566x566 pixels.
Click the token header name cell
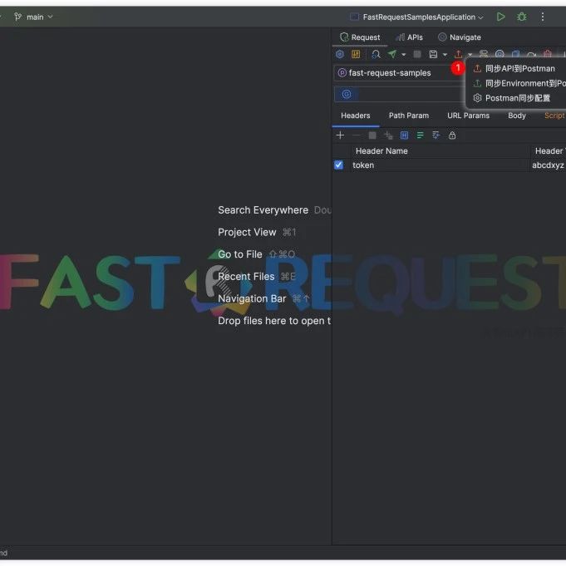(x=440, y=165)
